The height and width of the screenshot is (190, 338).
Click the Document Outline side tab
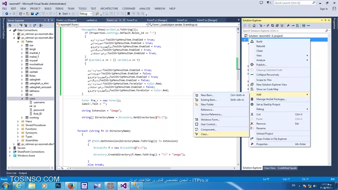click(3, 28)
